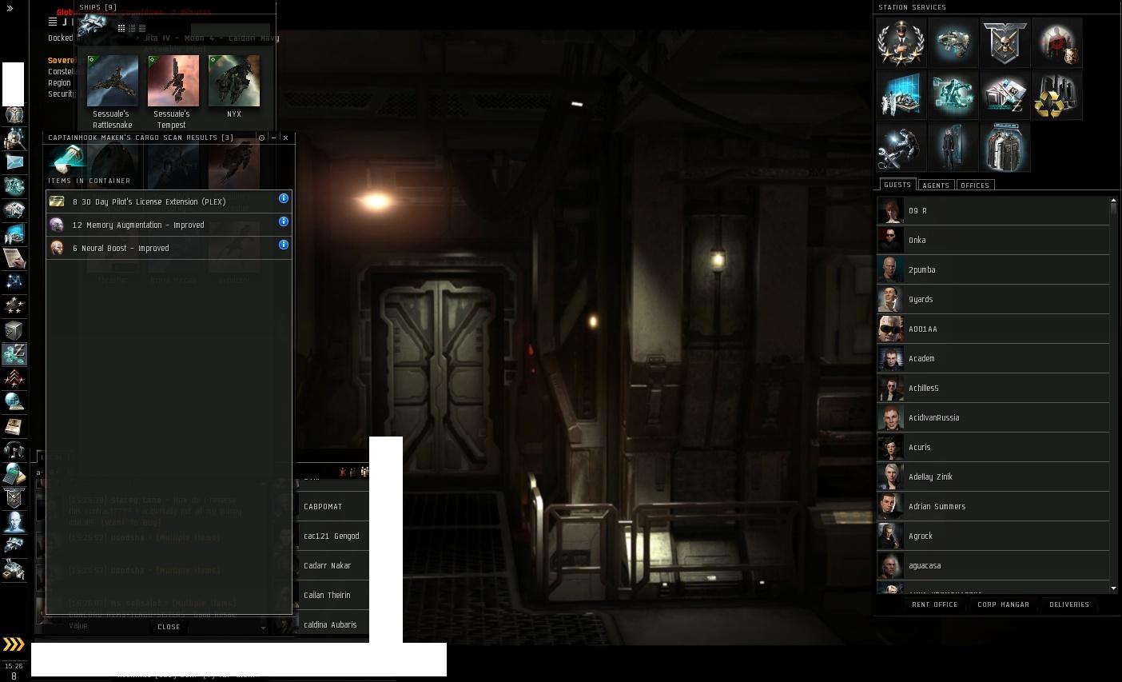Viewport: 1122px width, 682px height.
Task: Click A001AA's portrait in the guest list
Action: tap(891, 329)
